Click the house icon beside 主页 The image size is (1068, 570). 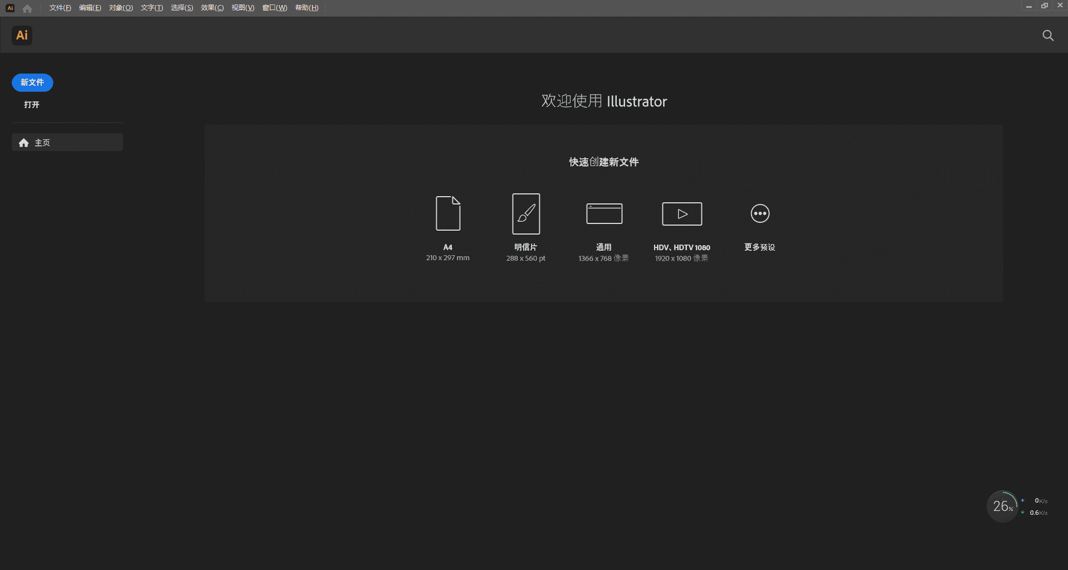coord(23,143)
